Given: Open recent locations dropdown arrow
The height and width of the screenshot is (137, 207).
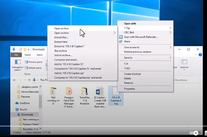Looking at the screenshot, I should coord(25,80).
